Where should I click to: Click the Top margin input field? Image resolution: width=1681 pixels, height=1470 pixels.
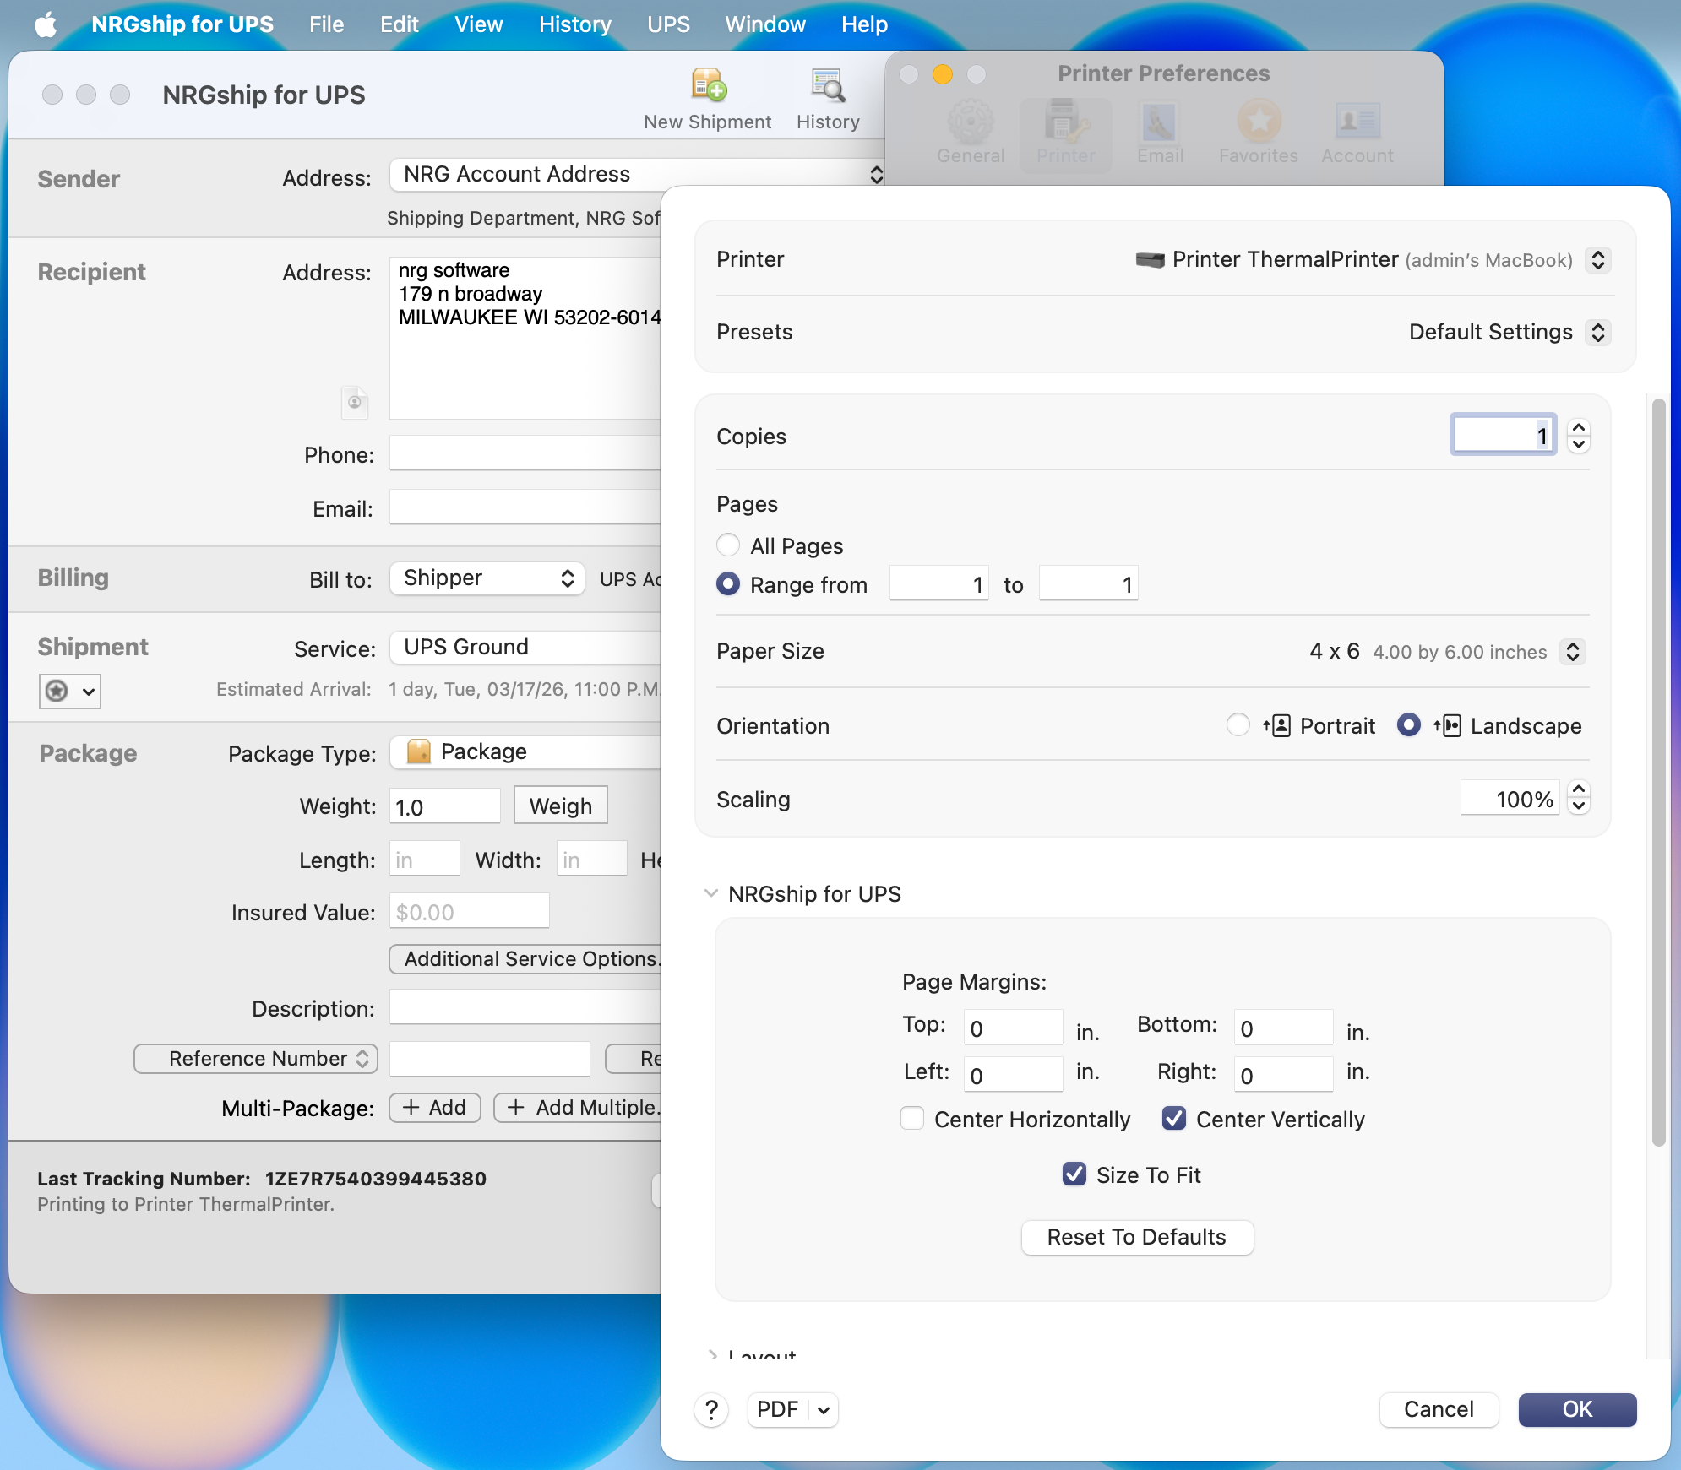point(1012,1028)
